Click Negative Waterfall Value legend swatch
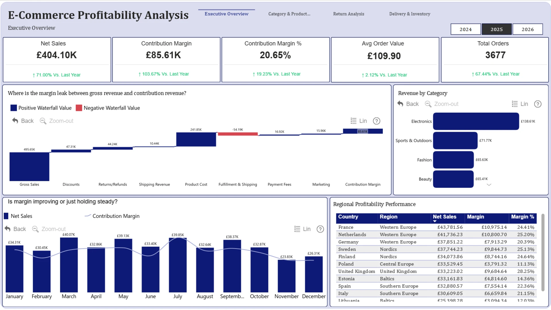Screen dimensions: 551x310 [79, 108]
